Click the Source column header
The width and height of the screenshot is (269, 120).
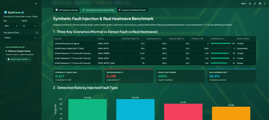click(x=109, y=39)
